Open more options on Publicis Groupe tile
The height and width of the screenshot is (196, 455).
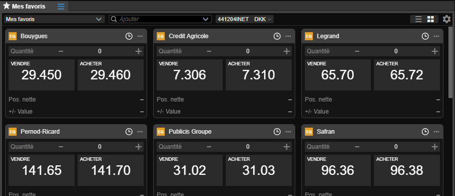click(288, 132)
